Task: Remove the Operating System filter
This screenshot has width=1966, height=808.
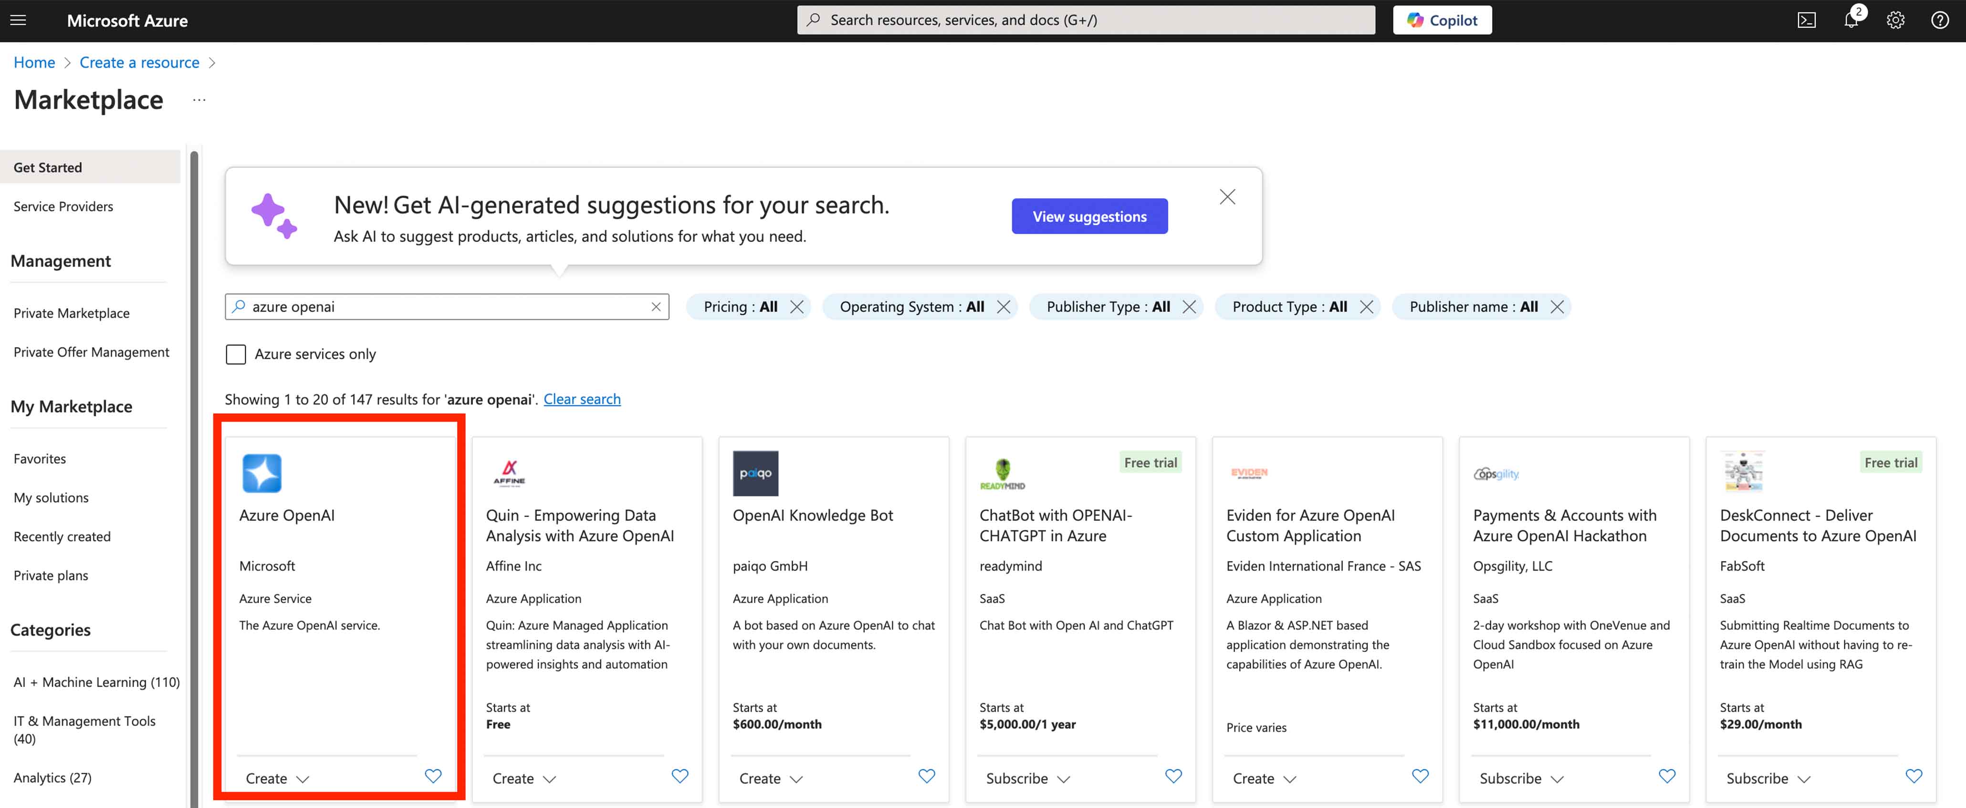Action: (x=1004, y=307)
